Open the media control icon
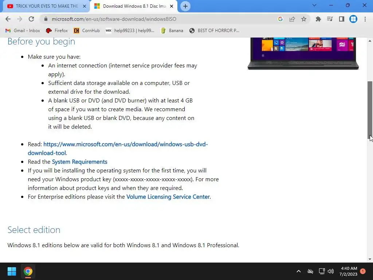 click(x=330, y=19)
